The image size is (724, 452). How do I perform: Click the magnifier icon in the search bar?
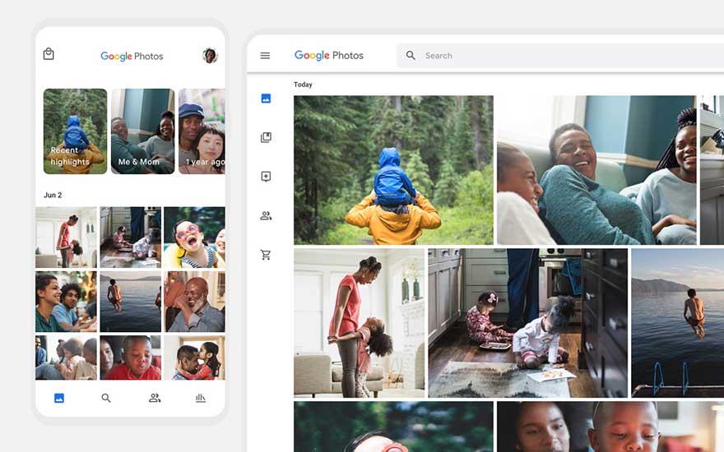click(x=411, y=55)
